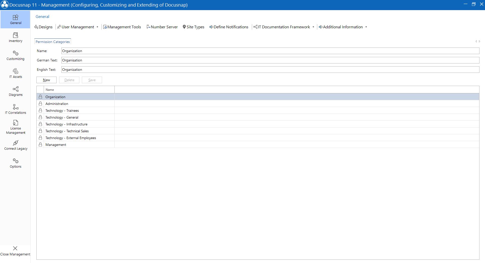The width and height of the screenshot is (485, 263).
Task: Open the IT Correlations panel
Action: click(x=15, y=109)
